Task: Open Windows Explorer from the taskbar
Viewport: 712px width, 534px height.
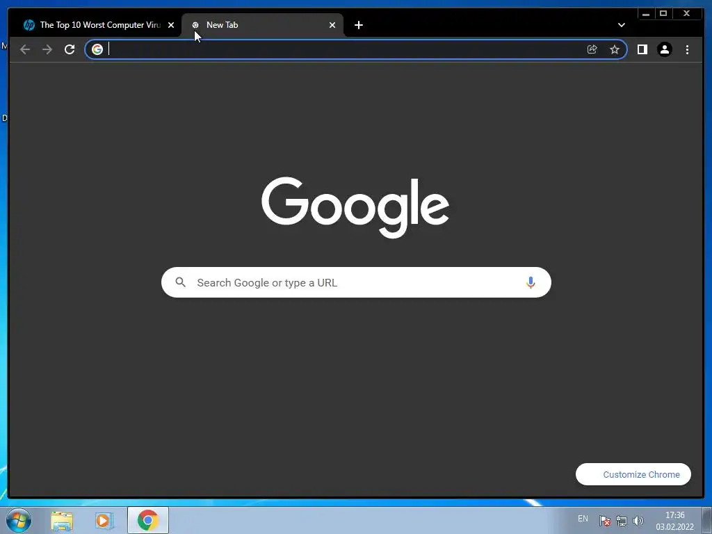Action: tap(62, 521)
